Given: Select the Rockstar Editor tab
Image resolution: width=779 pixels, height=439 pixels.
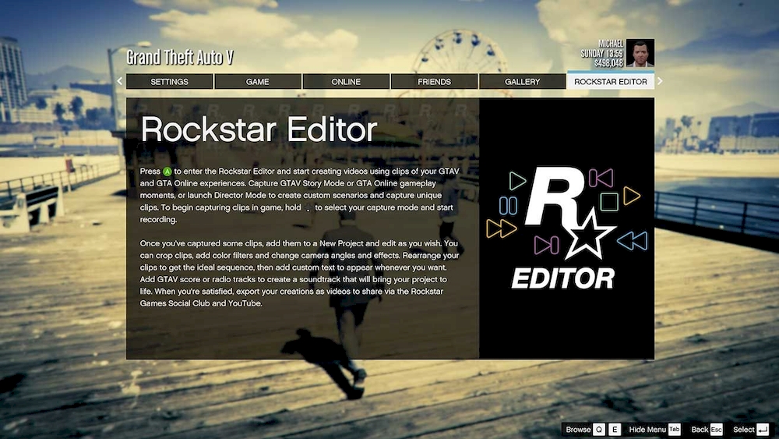Looking at the screenshot, I should 610,82.
